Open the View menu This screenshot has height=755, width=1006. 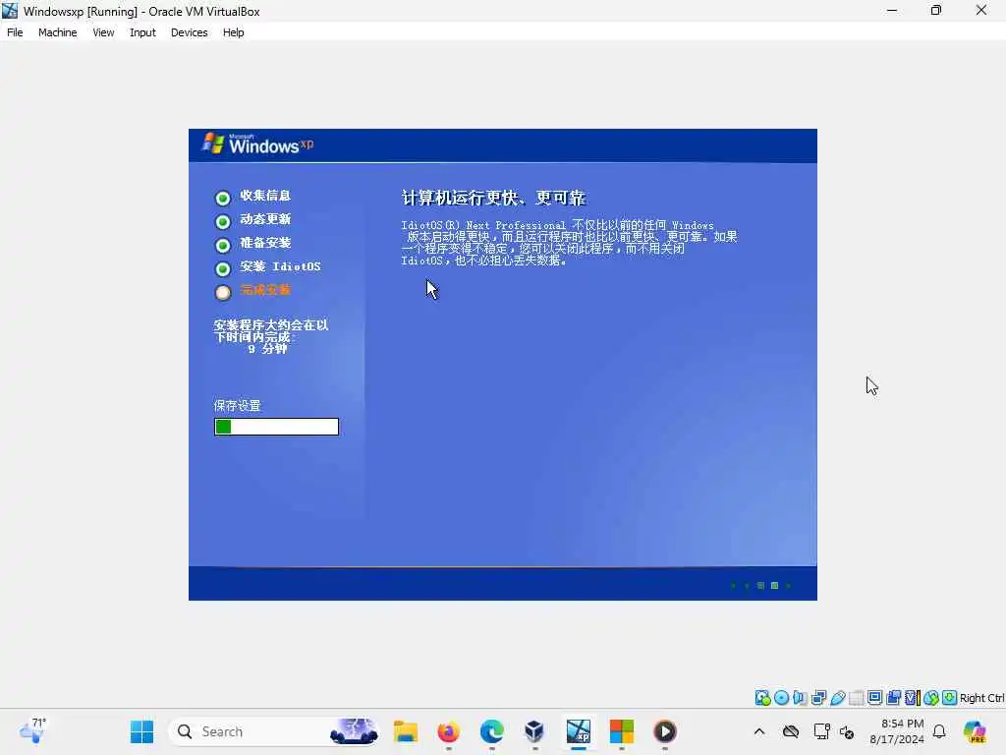point(103,32)
